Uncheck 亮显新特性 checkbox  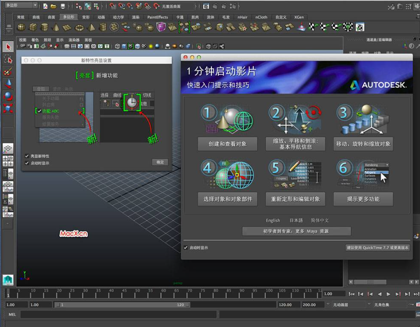(27, 156)
